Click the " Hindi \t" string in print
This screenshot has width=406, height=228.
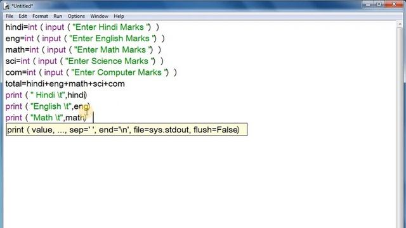(x=48, y=95)
